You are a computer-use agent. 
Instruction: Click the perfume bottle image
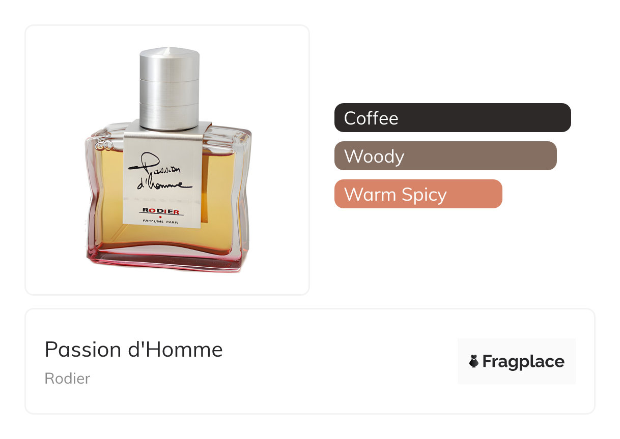point(168,160)
